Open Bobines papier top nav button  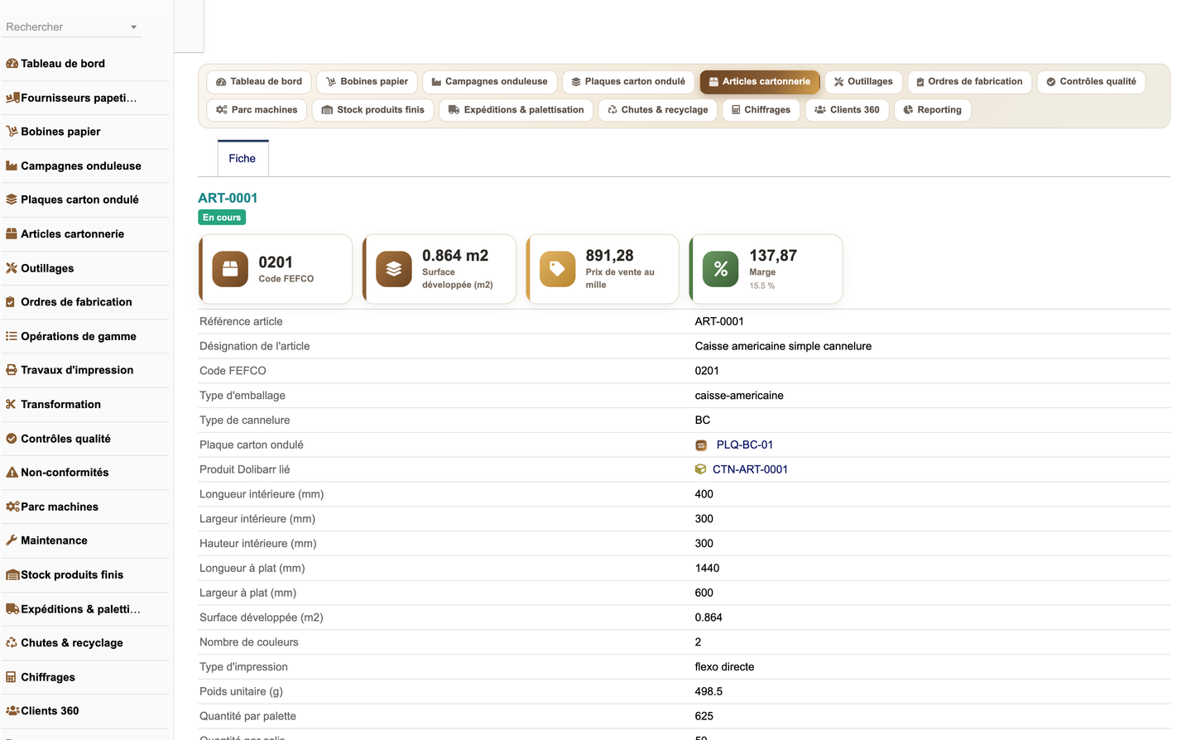(x=367, y=82)
